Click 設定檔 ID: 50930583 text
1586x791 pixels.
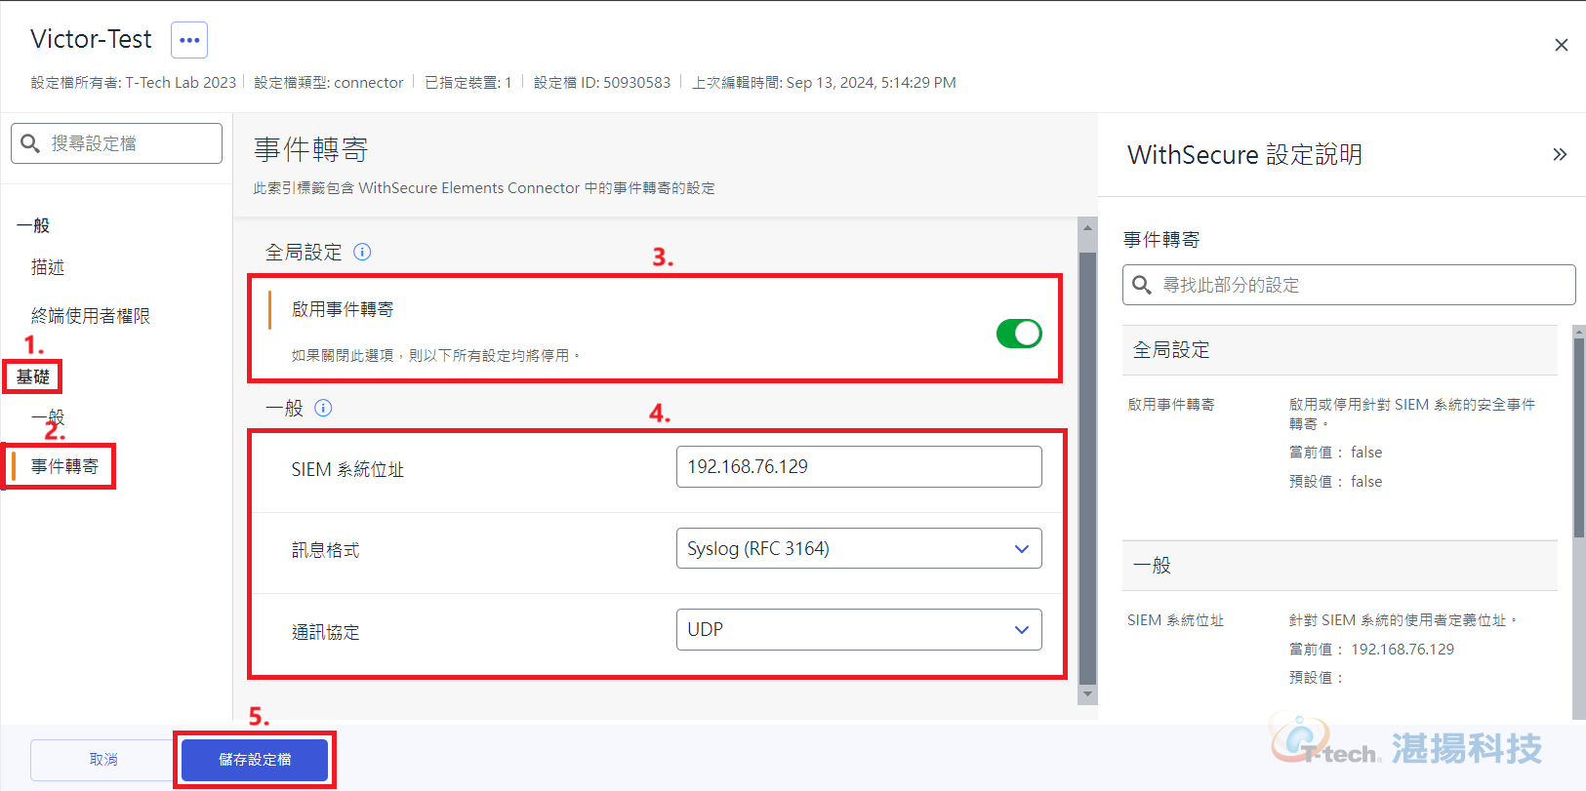click(x=602, y=83)
